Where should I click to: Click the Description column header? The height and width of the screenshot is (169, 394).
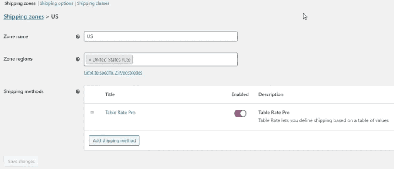tap(271, 94)
